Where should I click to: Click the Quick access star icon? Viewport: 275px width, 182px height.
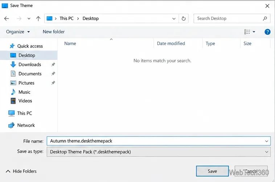click(12, 46)
